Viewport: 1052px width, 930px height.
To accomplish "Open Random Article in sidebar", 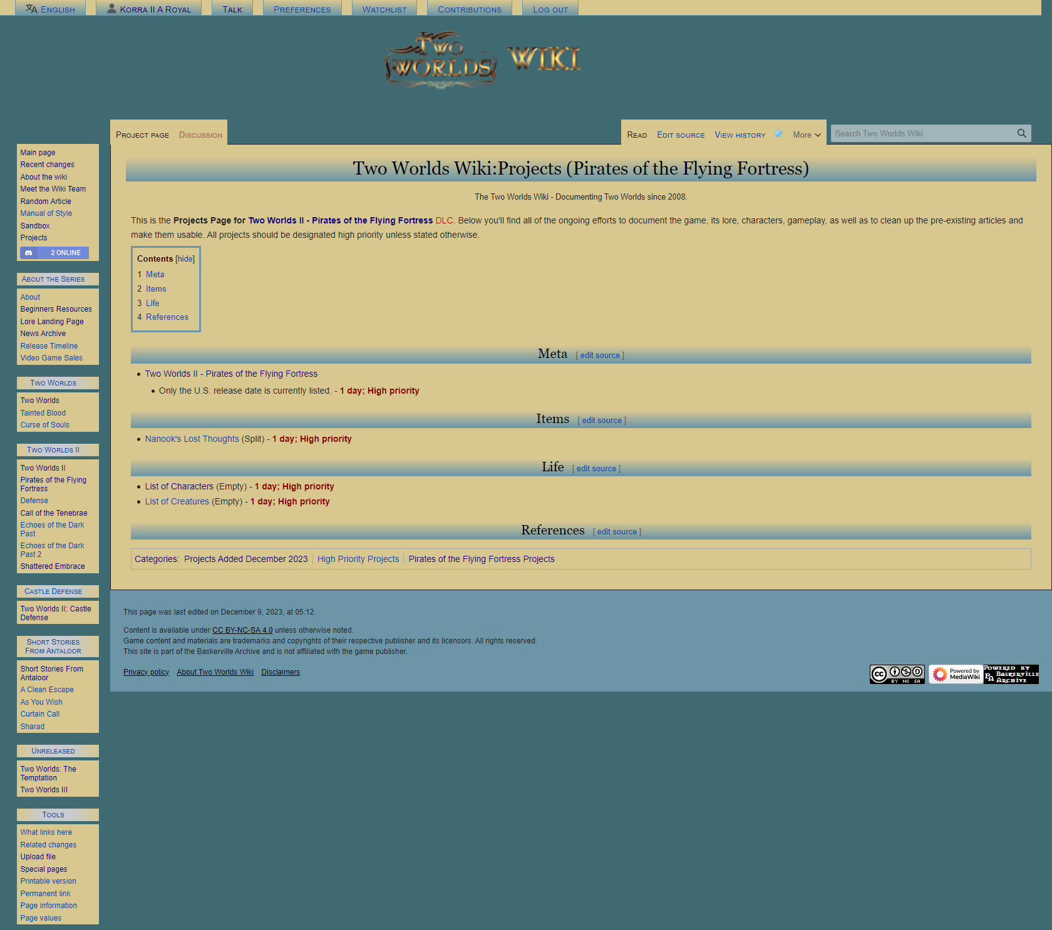I will tap(46, 202).
